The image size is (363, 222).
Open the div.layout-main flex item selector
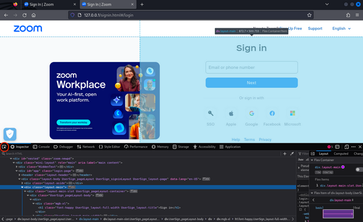[341, 200]
